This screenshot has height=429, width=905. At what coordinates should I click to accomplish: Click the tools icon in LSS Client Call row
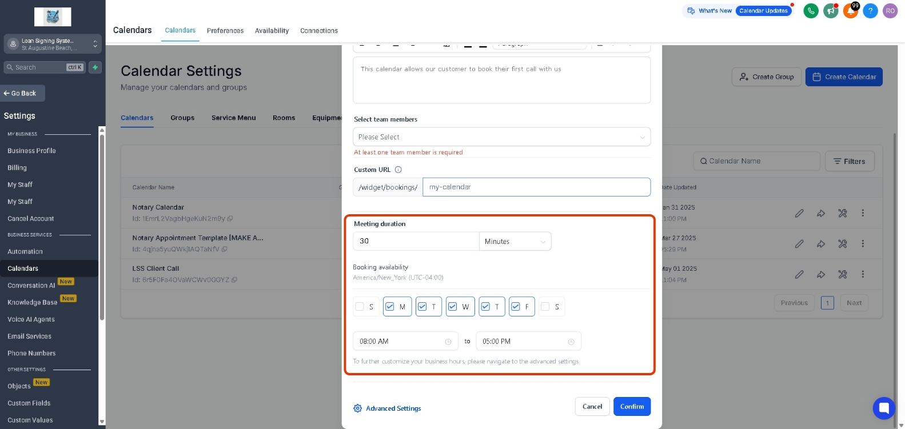pos(842,274)
